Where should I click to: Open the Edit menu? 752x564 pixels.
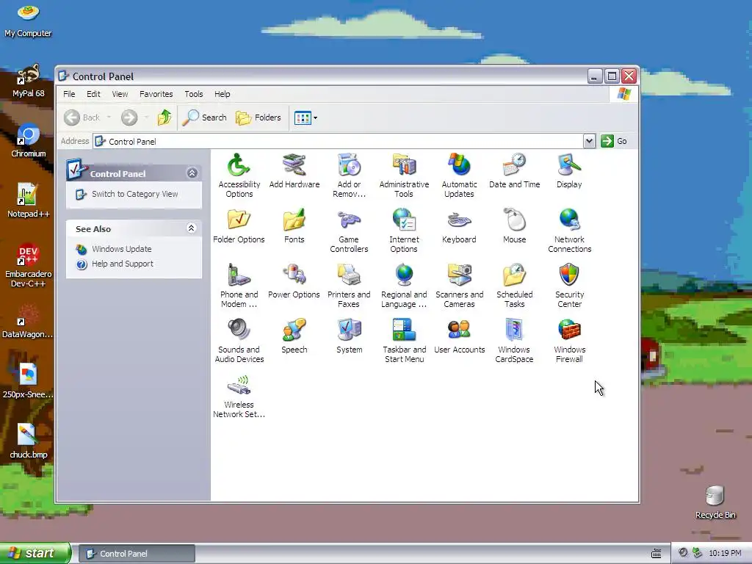(x=93, y=94)
